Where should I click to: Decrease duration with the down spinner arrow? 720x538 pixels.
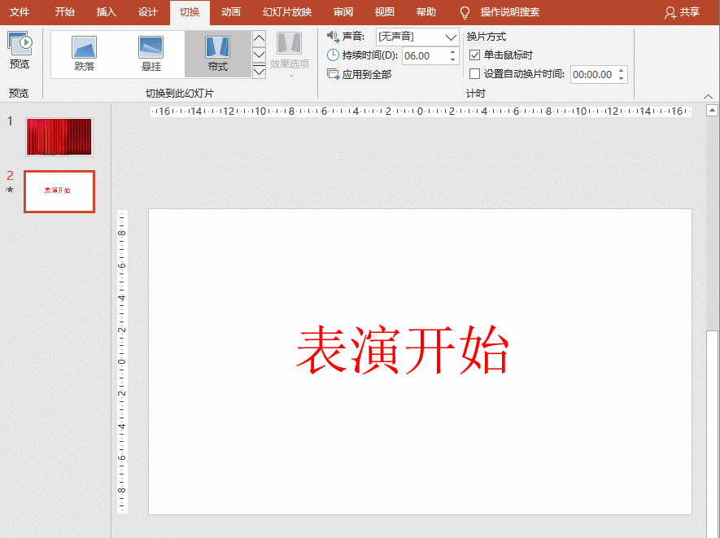[453, 59]
